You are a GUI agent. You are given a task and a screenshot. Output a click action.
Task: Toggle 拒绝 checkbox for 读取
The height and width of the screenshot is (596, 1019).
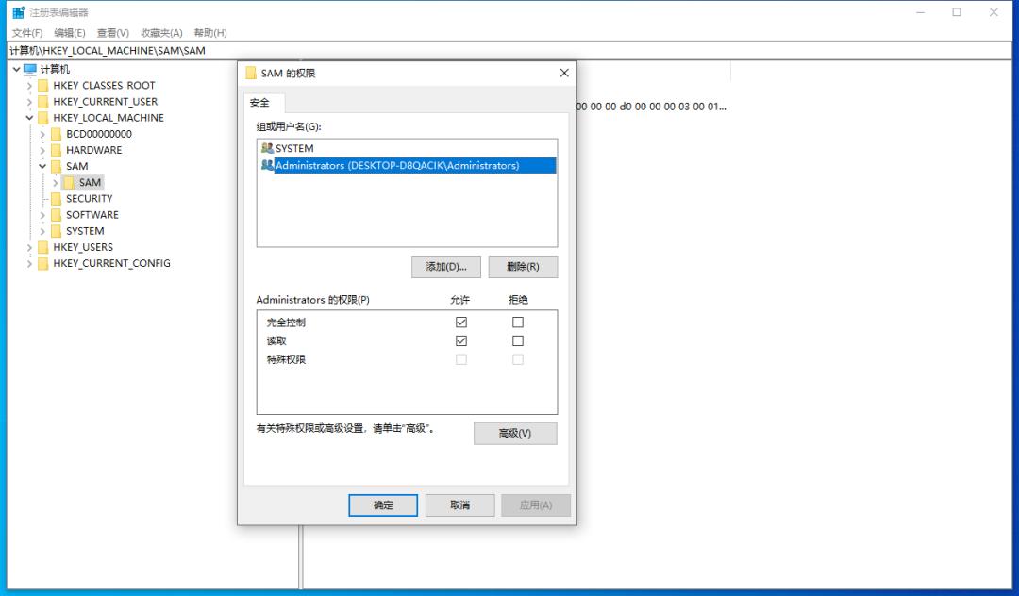(518, 340)
